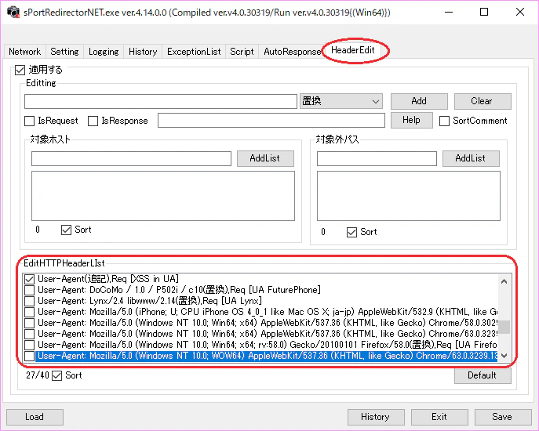Enable the IsResponse checkbox
The width and height of the screenshot is (539, 431).
(x=93, y=121)
